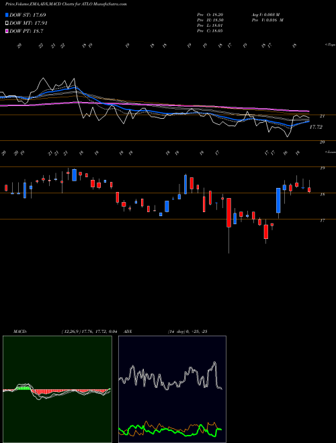336x443 pixels.
Task: Click the last red candlestick on the right
Action: click(x=309, y=189)
